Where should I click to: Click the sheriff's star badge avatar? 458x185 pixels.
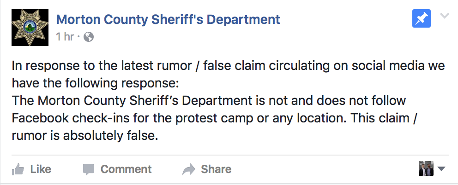pos(30,29)
